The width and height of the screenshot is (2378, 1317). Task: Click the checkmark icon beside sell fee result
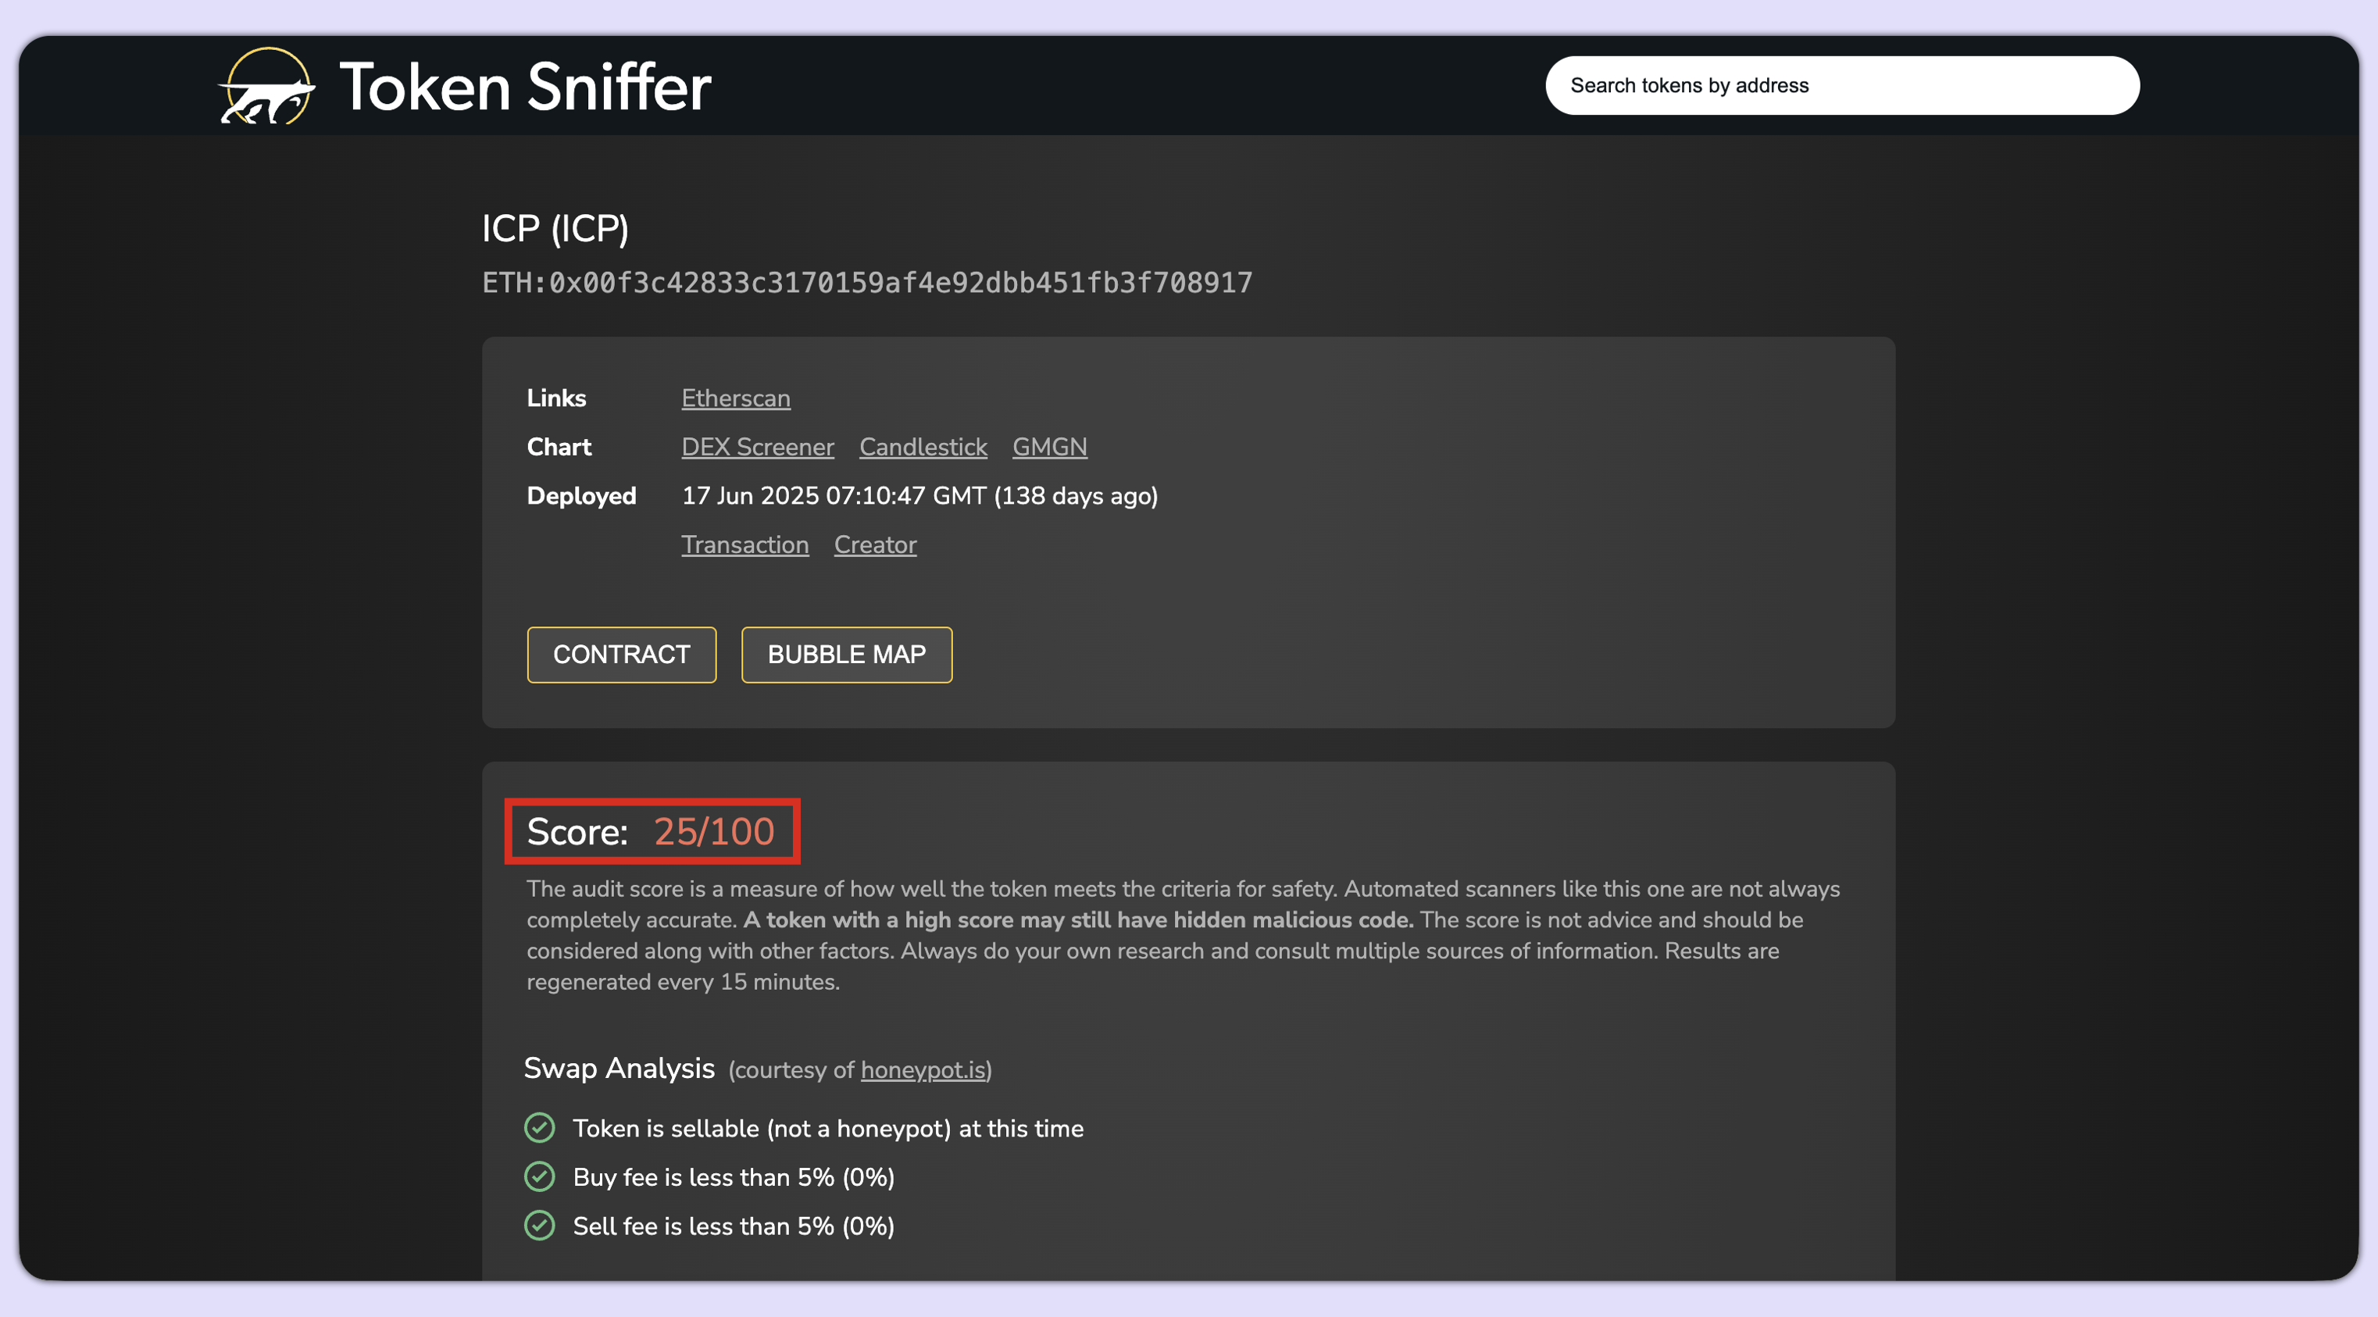tap(541, 1226)
